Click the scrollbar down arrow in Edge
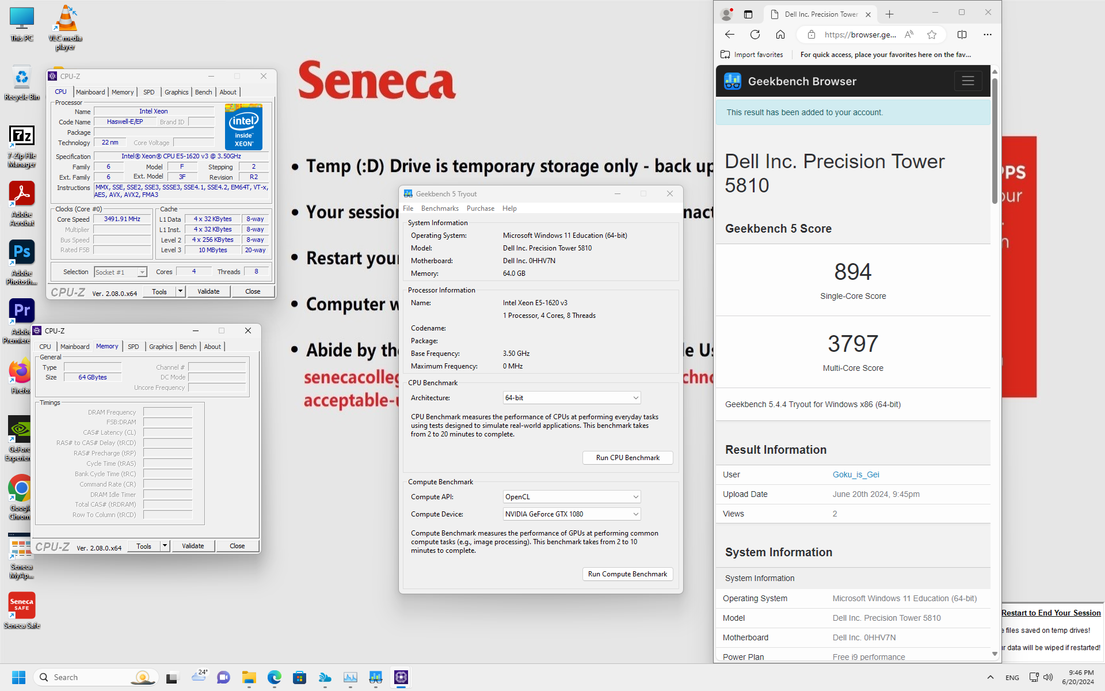 (995, 654)
